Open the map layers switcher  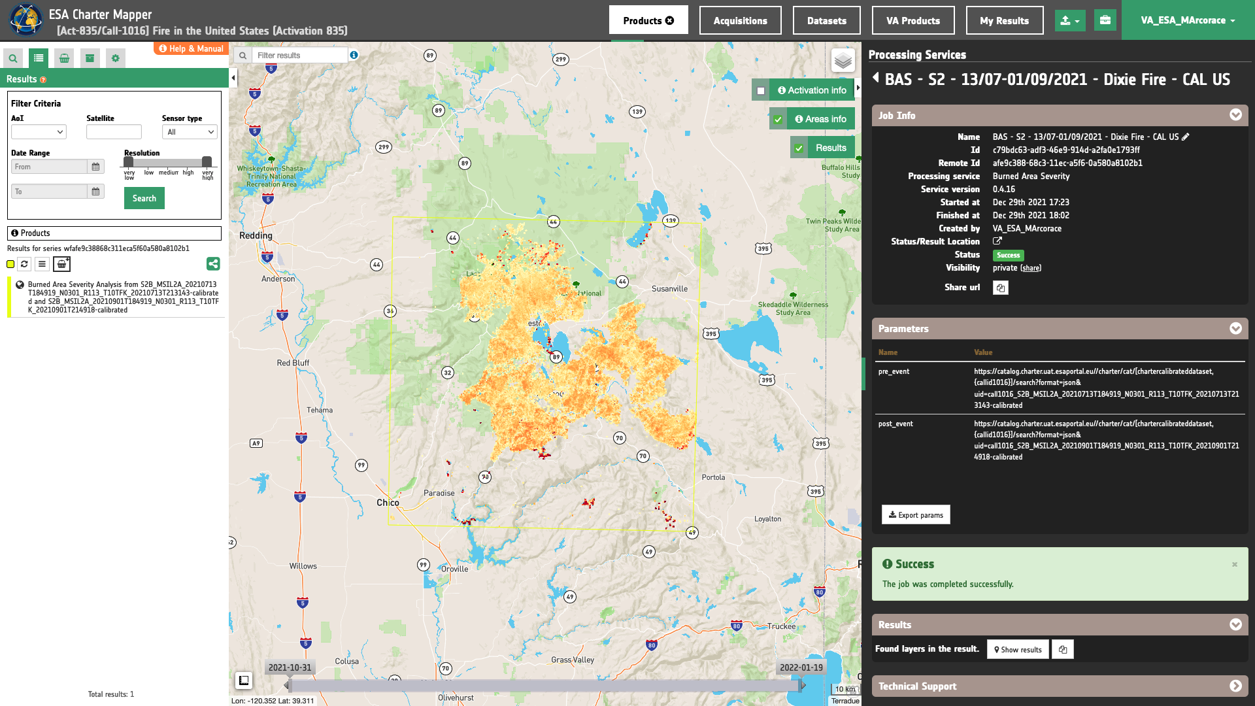click(x=843, y=61)
